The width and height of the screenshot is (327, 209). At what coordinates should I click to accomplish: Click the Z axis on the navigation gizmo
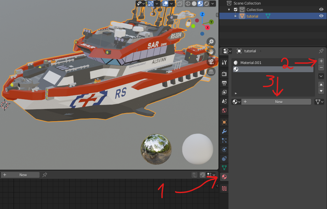[x=202, y=14]
